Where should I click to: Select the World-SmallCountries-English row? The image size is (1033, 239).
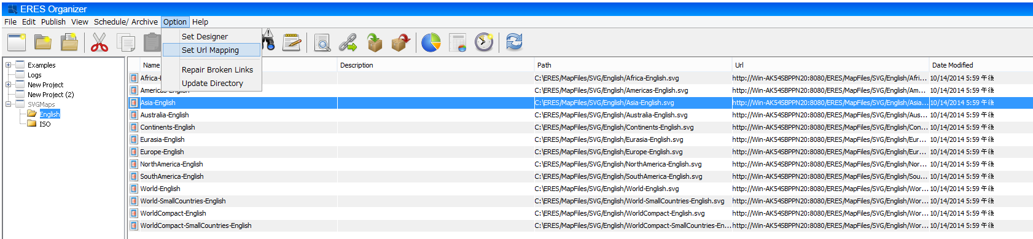pyautogui.click(x=580, y=201)
